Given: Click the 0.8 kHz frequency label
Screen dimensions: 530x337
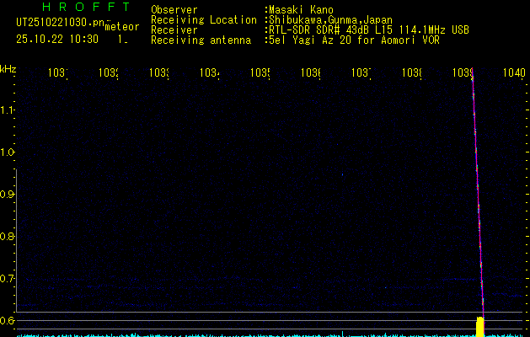Looking at the screenshot, I should click(6, 236).
